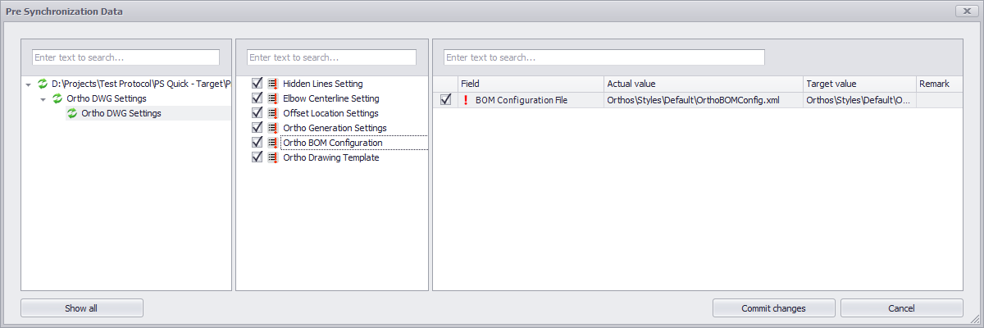Click the BOM Configuration File field cell

point(531,100)
